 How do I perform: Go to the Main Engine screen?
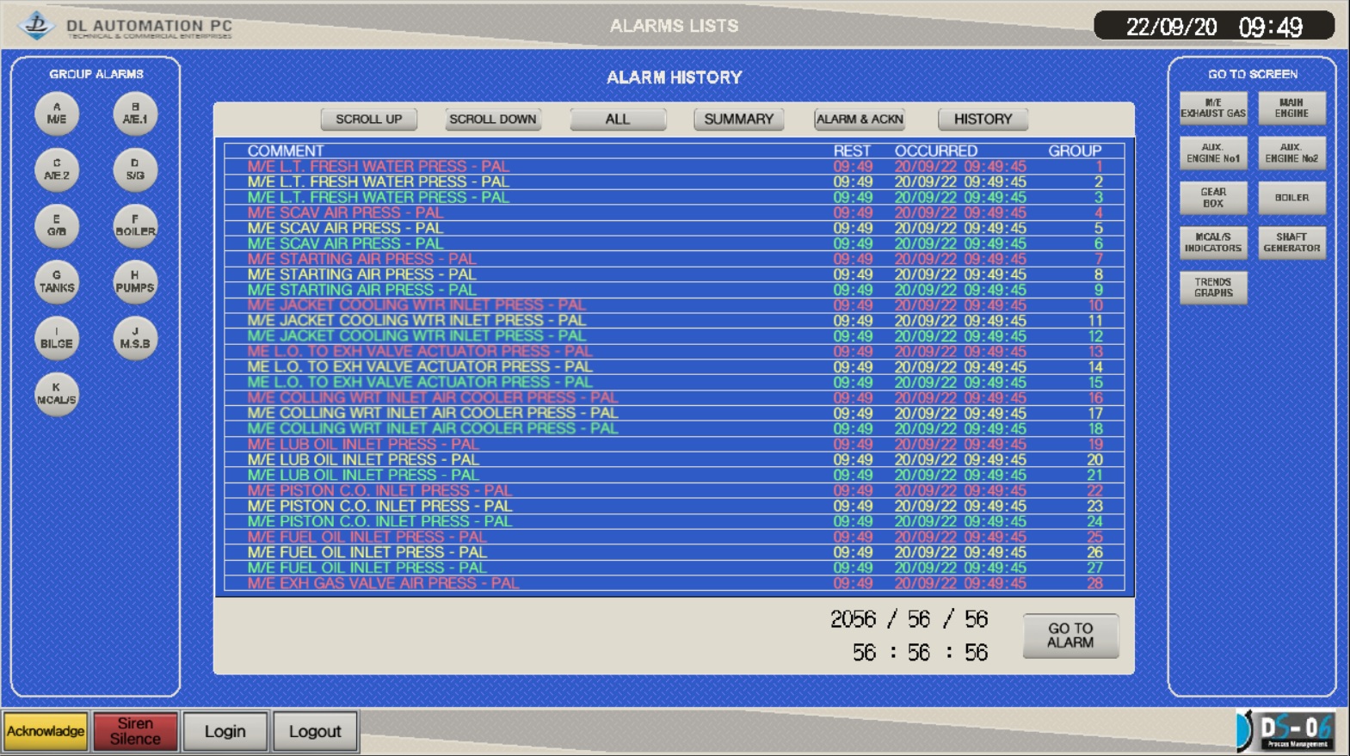(x=1291, y=108)
